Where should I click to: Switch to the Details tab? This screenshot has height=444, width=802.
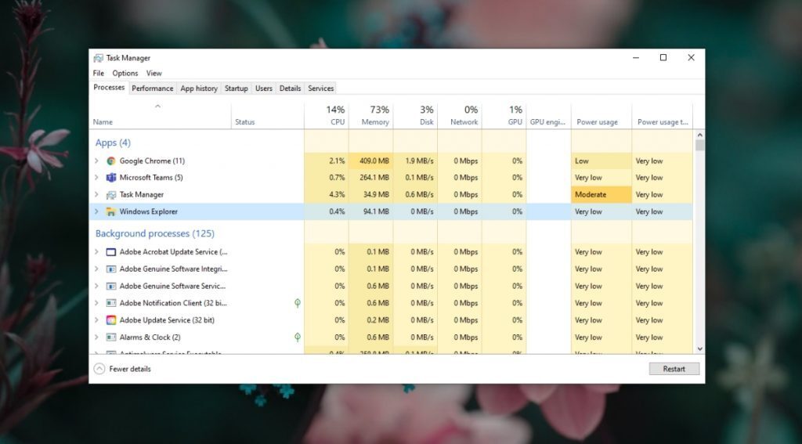290,88
